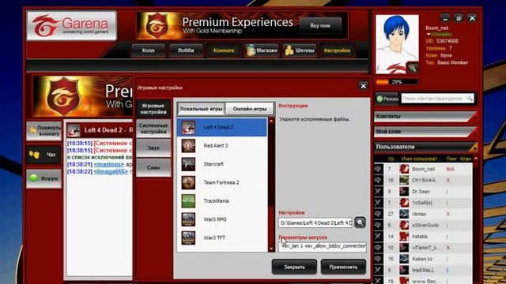The height and width of the screenshot is (284, 506).
Task: Click Buy now on the Premium banner
Action: (x=320, y=25)
